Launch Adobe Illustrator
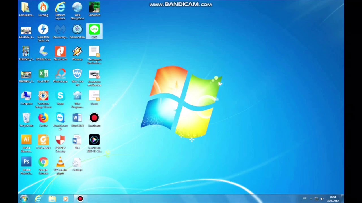Viewport: 362px width, 203px height. coord(26,144)
